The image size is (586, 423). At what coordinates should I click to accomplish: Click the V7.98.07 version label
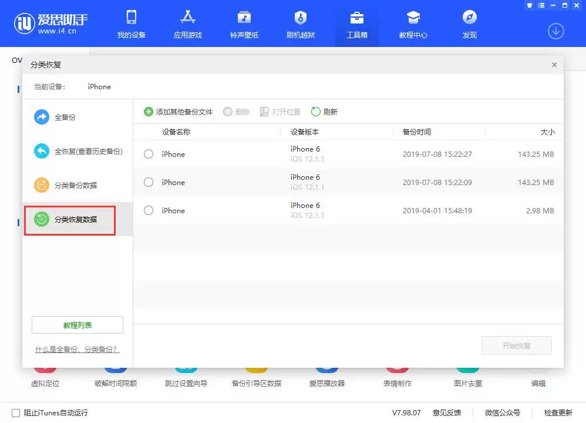click(406, 413)
